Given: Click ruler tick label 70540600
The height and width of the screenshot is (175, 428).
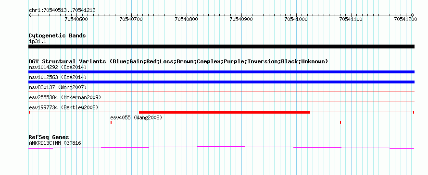Looking at the screenshot, I should click(76, 19).
